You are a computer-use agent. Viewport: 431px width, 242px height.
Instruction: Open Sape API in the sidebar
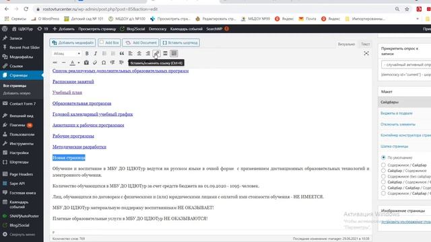point(22,184)
